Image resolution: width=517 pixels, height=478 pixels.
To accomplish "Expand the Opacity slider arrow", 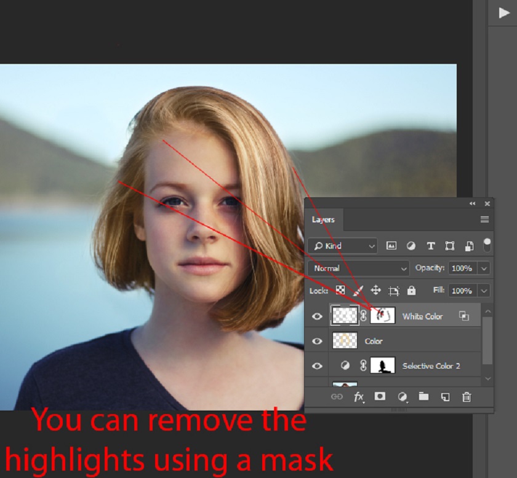I will pos(484,268).
